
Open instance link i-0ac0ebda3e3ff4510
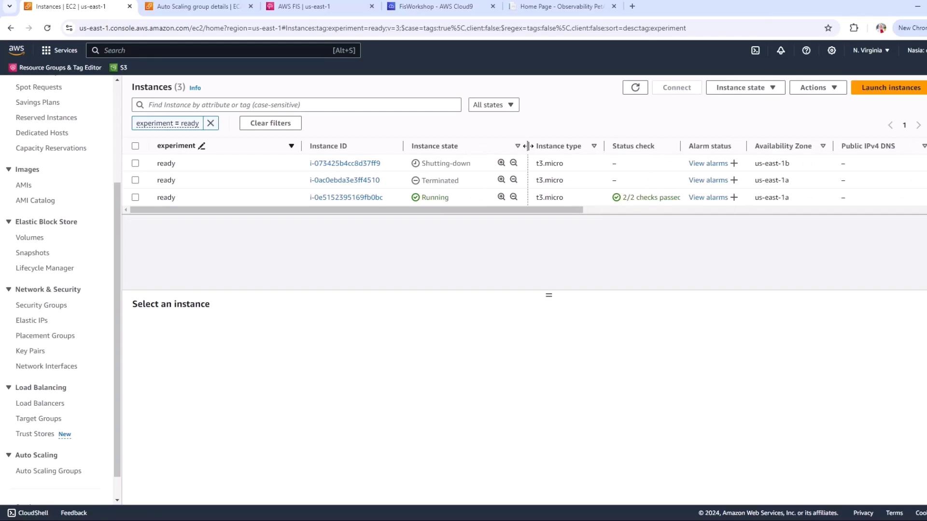pos(344,180)
